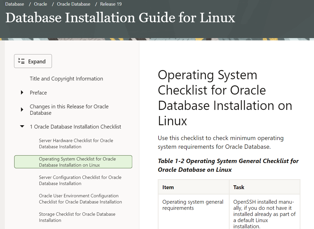Click the Item column header
314x229 pixels.
coord(194,187)
